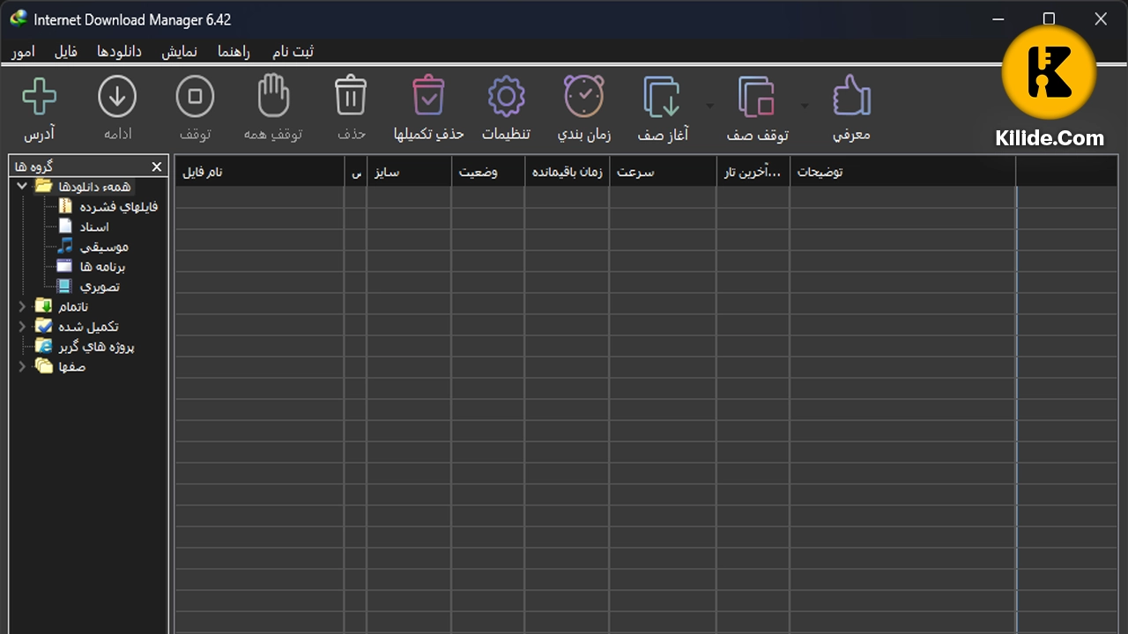Click the آغاز صف (Start Queue) icon
1128x634 pixels.
[662, 97]
